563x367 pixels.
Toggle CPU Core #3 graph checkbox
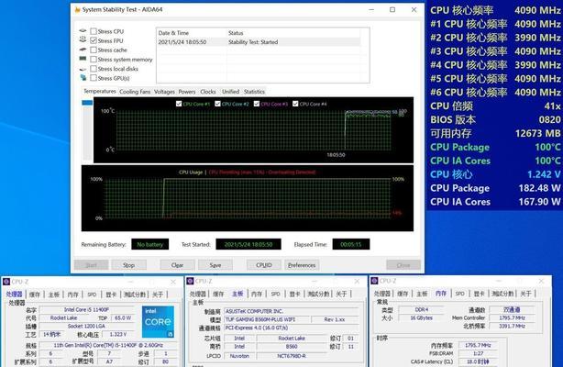pos(257,104)
